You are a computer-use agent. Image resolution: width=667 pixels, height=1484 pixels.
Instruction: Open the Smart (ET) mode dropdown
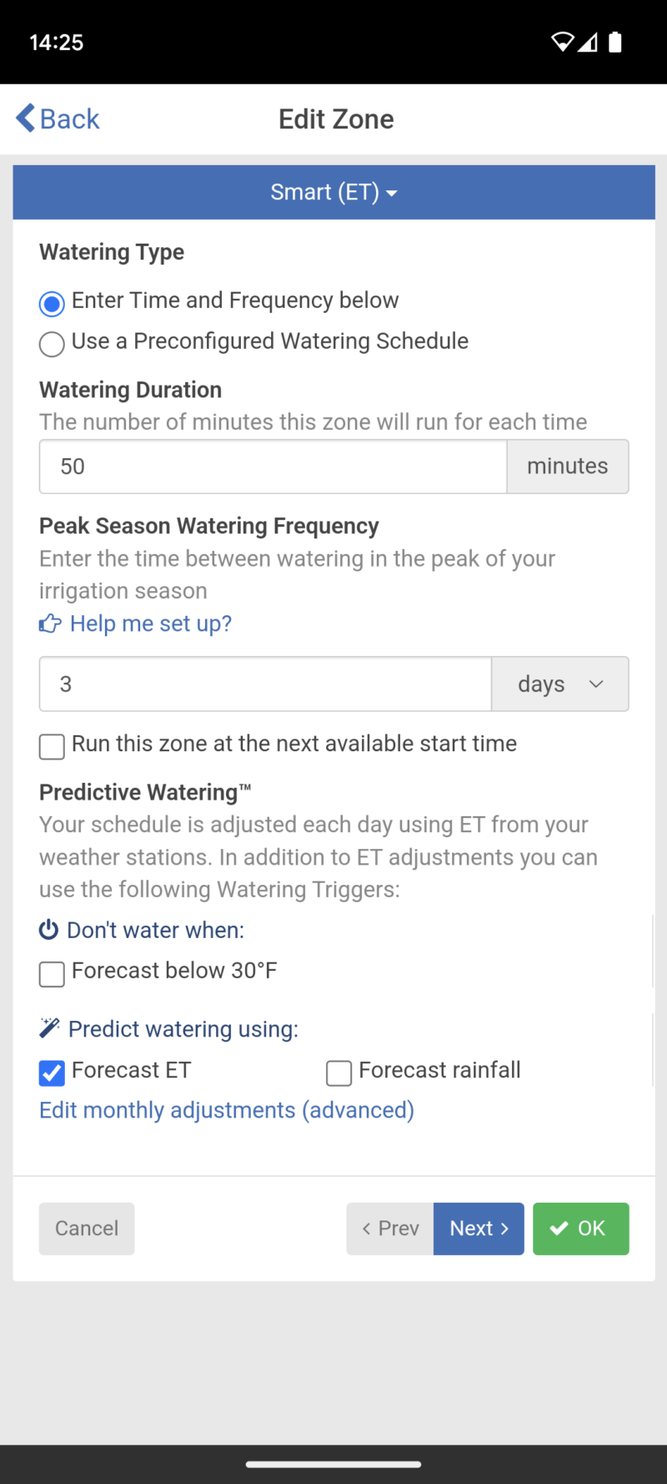click(x=333, y=192)
